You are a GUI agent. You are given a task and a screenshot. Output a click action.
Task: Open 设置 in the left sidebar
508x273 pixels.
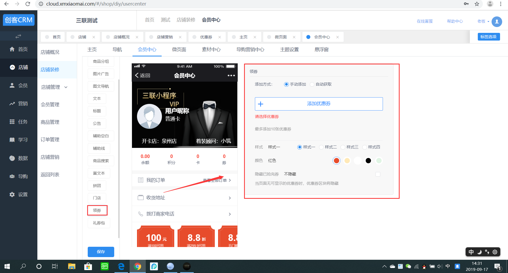(x=19, y=195)
